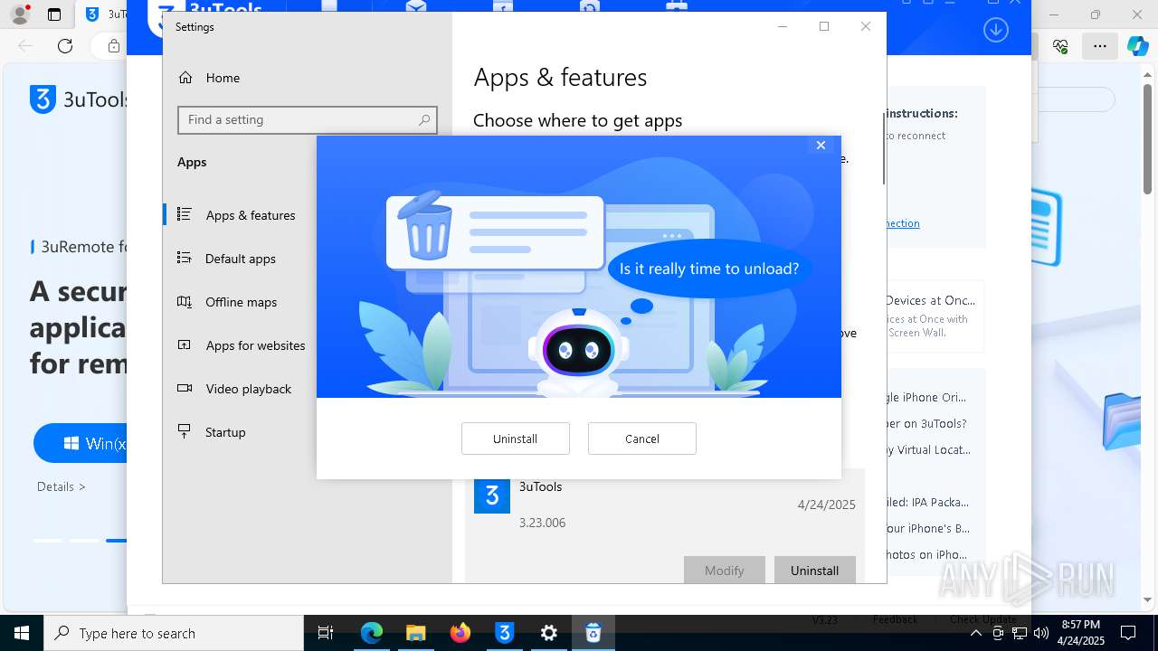Click Uninstall in the 3uTools uninstall dialog
Screen dimensions: 1158x651
[x=515, y=439]
